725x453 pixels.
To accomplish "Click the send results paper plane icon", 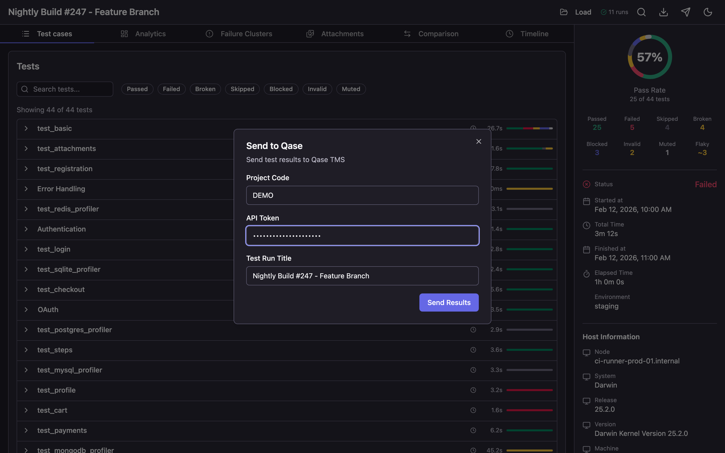I will [x=686, y=12].
